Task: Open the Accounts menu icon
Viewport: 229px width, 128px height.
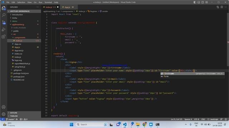Action: click(x=4, y=107)
